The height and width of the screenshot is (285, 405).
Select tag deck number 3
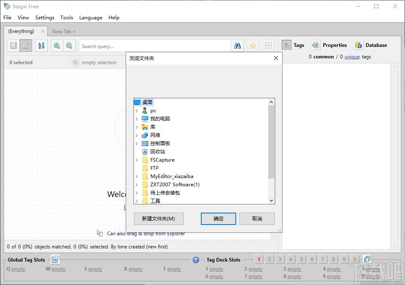click(280, 259)
